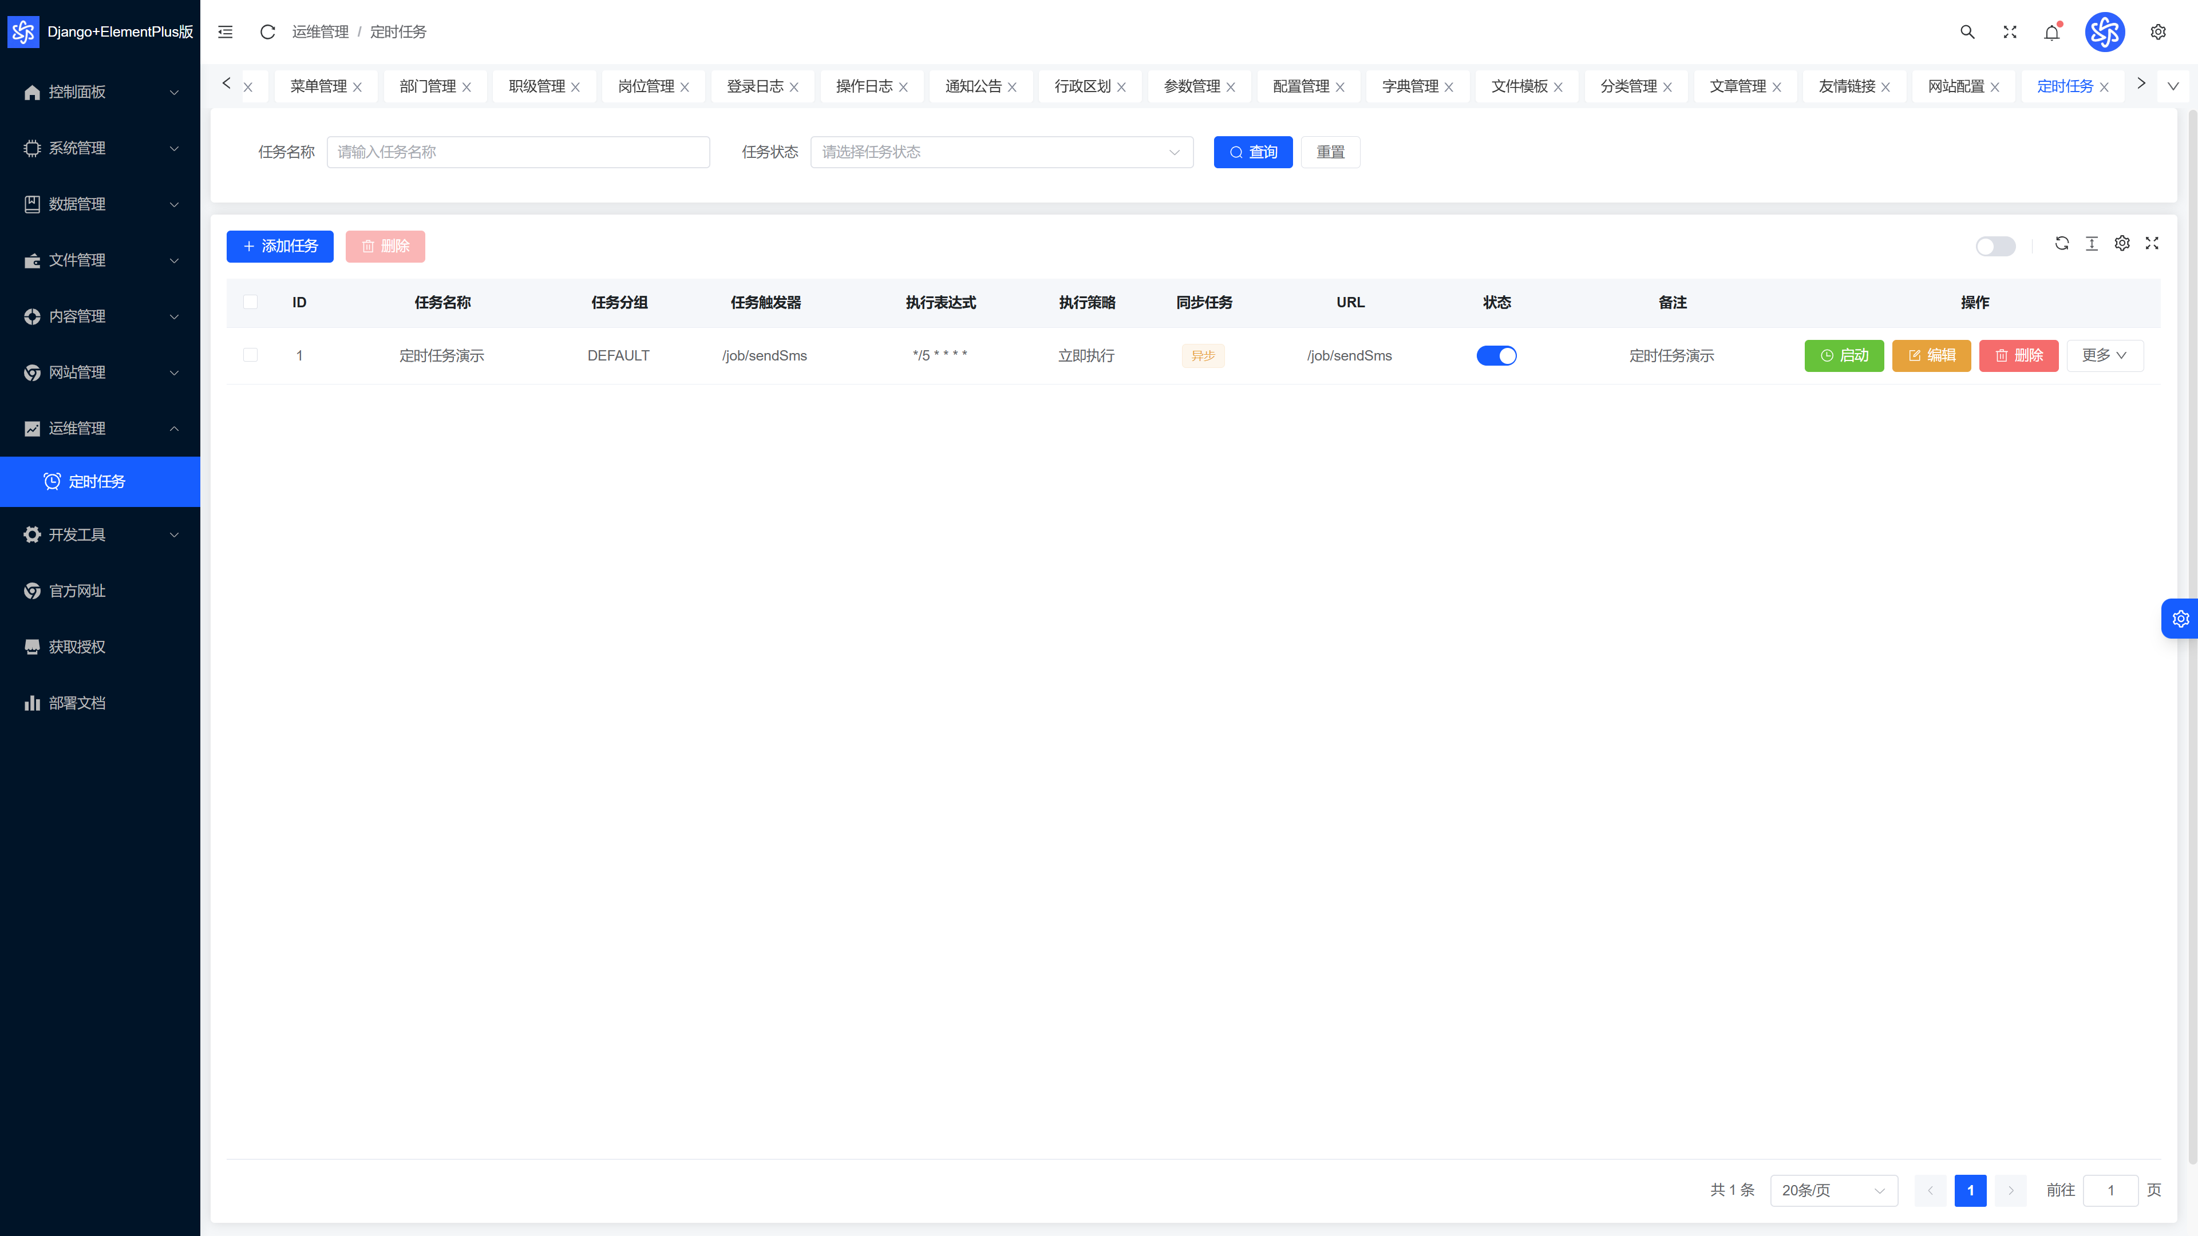Check the select-all header checkbox

(250, 302)
